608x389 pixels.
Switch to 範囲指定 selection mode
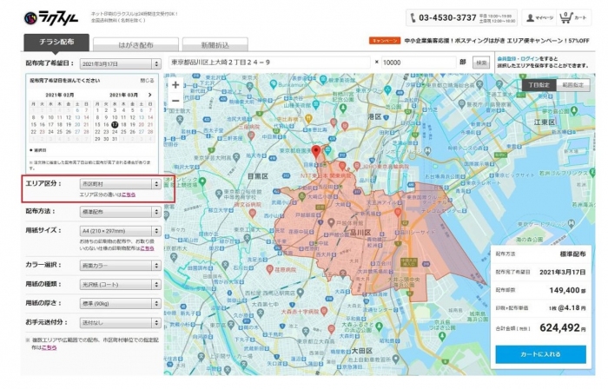pyautogui.click(x=573, y=85)
